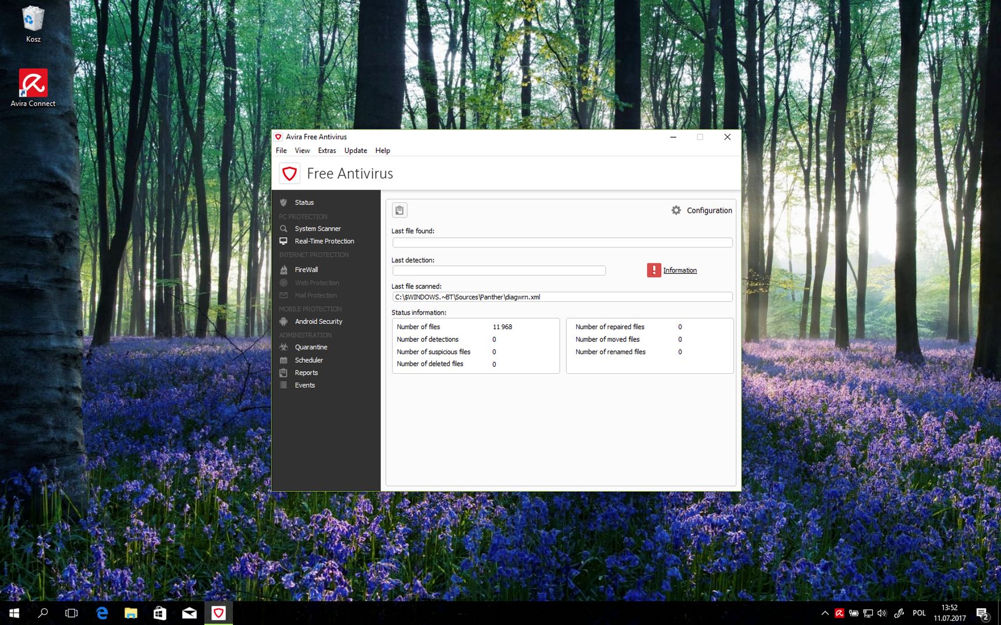
Task: Open the Help menu
Action: point(382,151)
